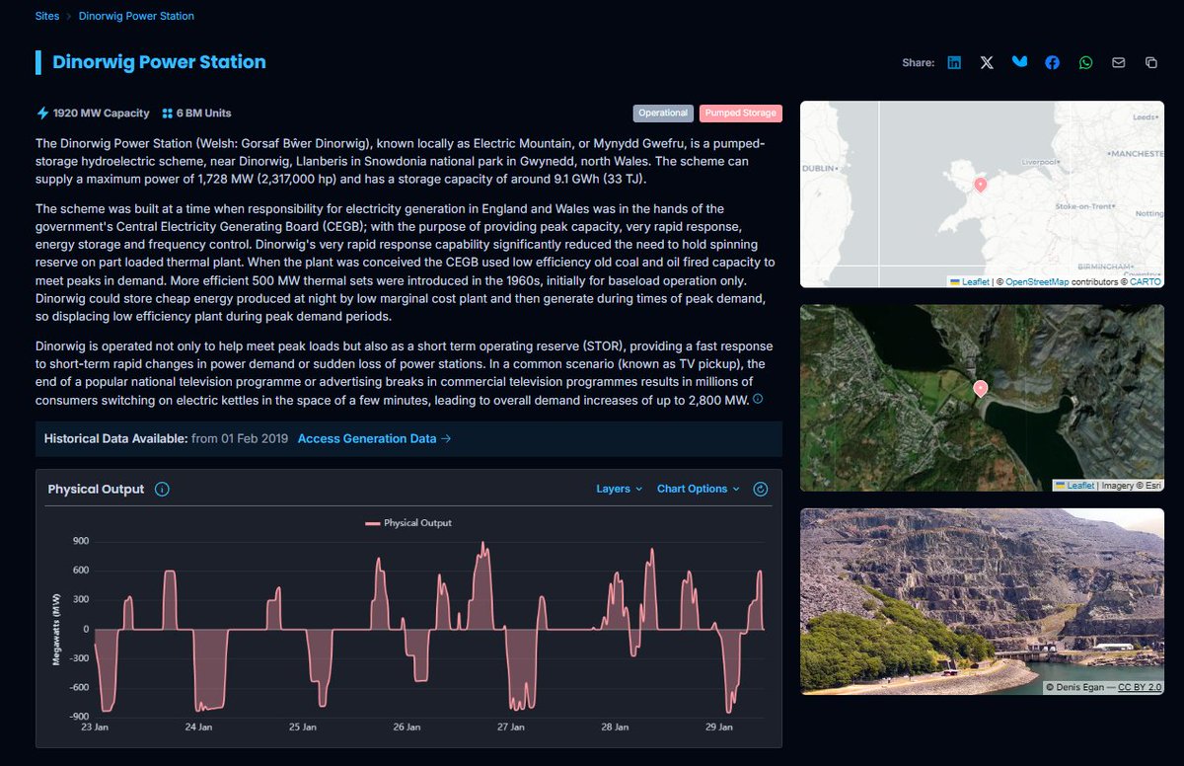Click info icon after description text

pos(758,399)
